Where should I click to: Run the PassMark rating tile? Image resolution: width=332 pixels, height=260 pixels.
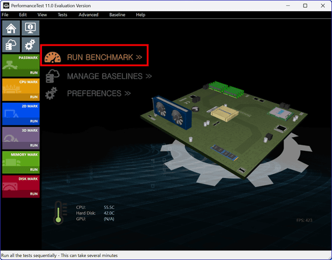(21, 65)
